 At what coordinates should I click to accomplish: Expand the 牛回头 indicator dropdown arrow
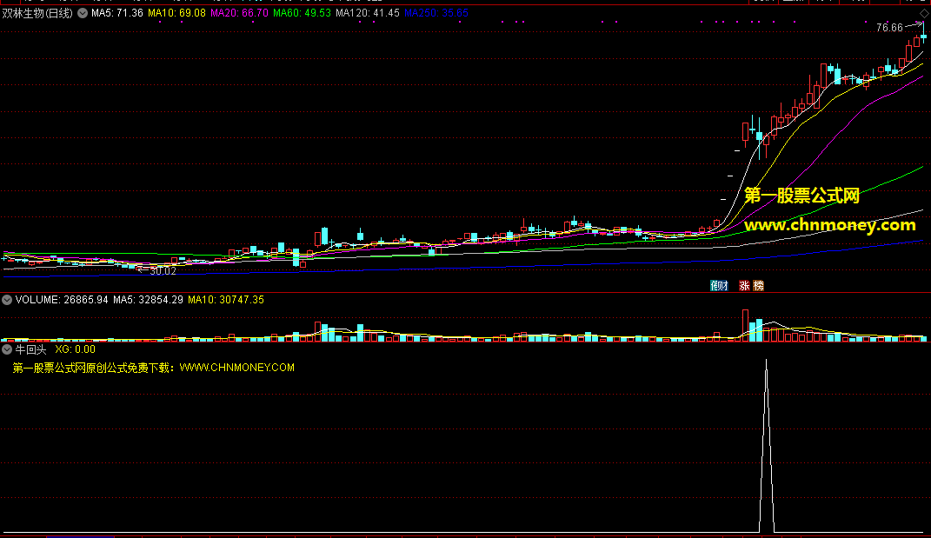7,349
